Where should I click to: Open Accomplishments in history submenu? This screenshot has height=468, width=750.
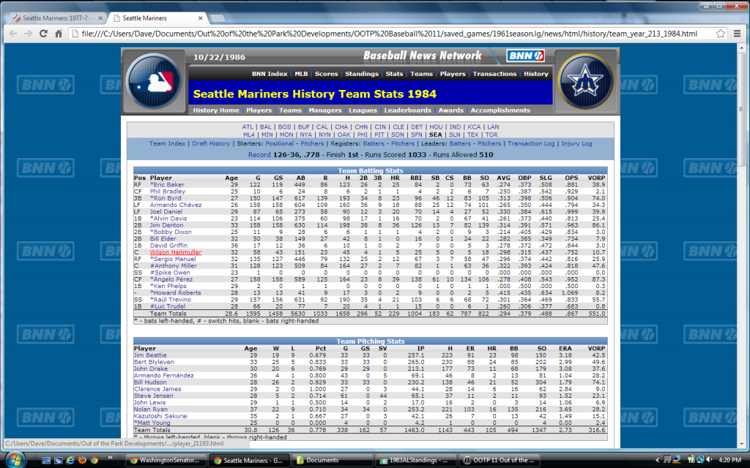tap(500, 110)
